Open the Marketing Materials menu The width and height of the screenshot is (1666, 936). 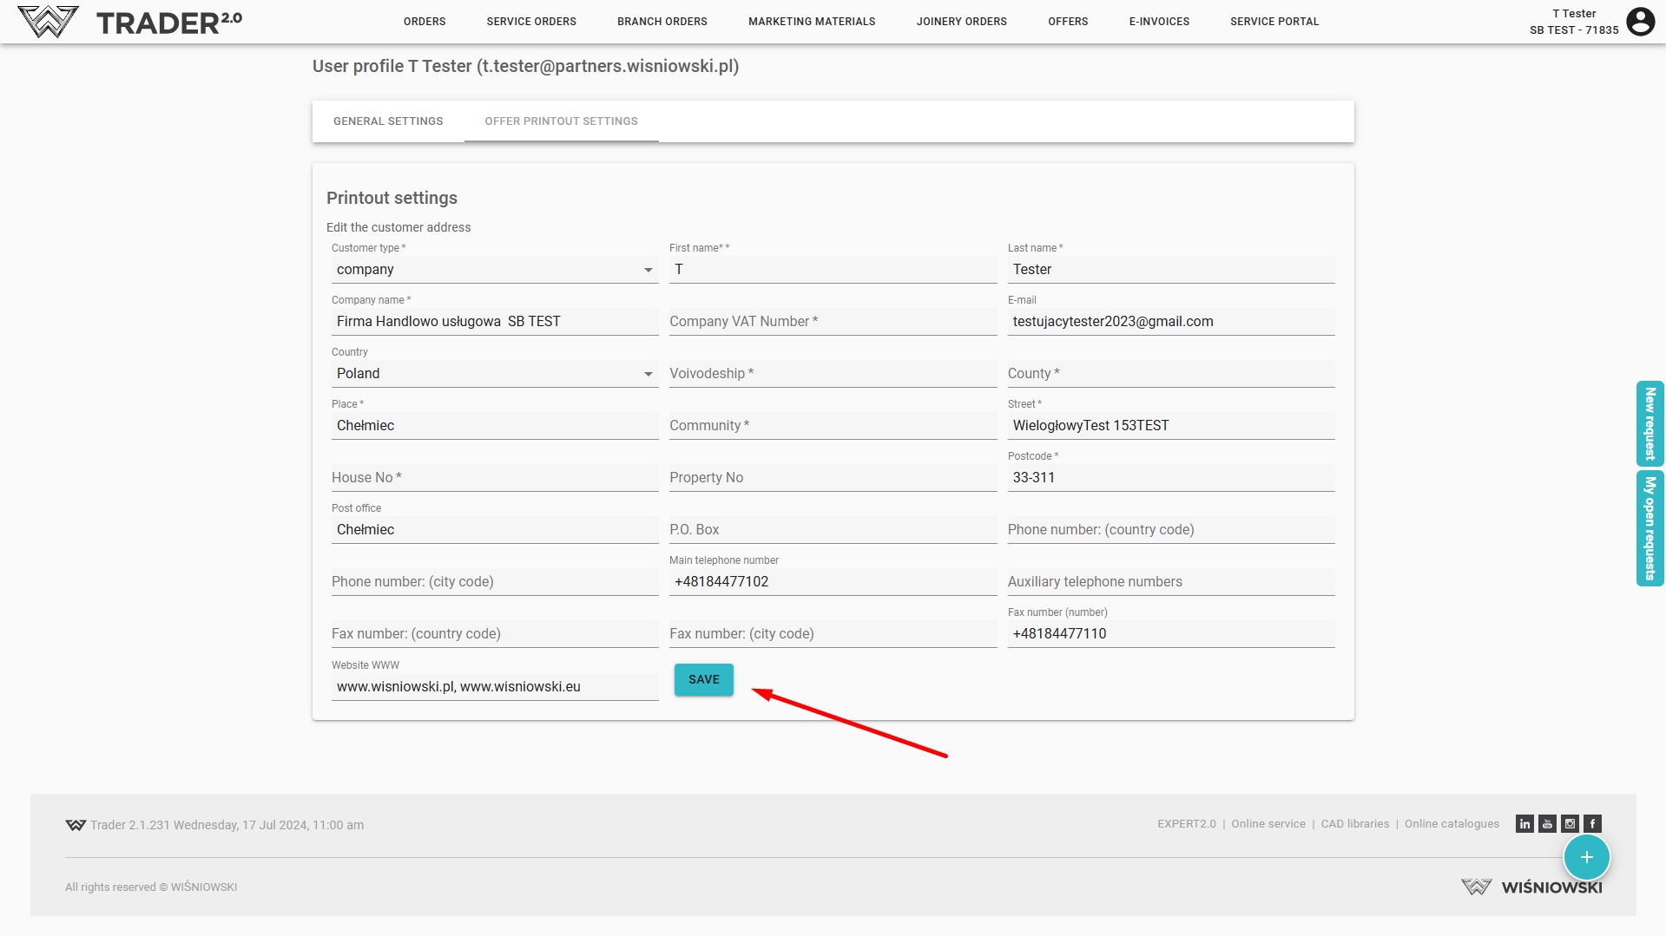click(x=812, y=22)
